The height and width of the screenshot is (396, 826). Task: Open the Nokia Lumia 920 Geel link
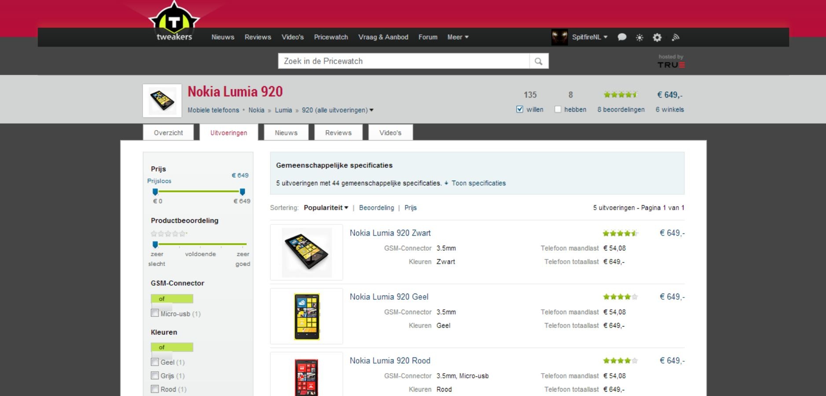click(x=389, y=297)
